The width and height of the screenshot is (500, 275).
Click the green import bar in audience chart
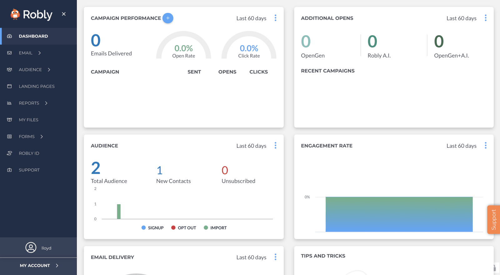point(119,212)
